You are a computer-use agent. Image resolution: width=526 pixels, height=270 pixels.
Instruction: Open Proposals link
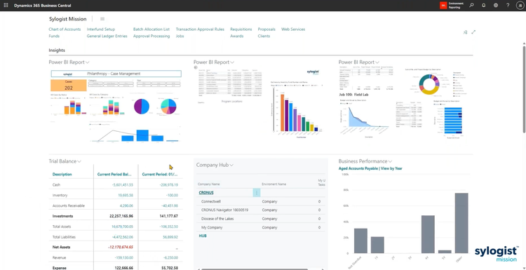(x=267, y=29)
